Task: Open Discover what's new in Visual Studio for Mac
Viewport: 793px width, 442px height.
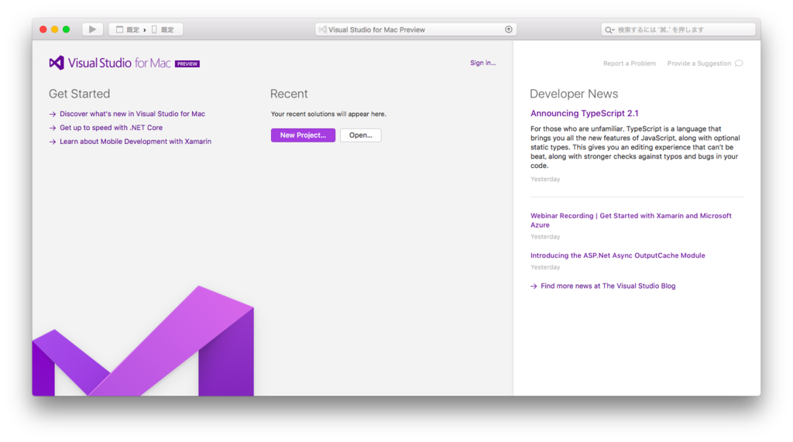Action: coord(132,114)
